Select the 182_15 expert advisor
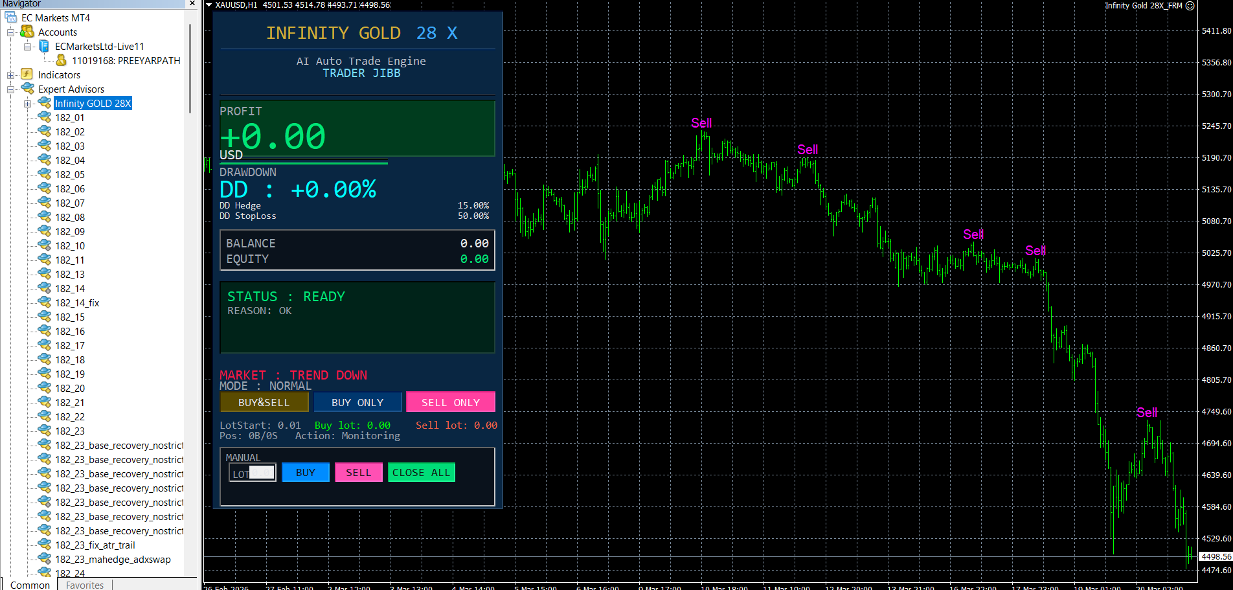This screenshot has height=590, width=1233. (x=70, y=317)
